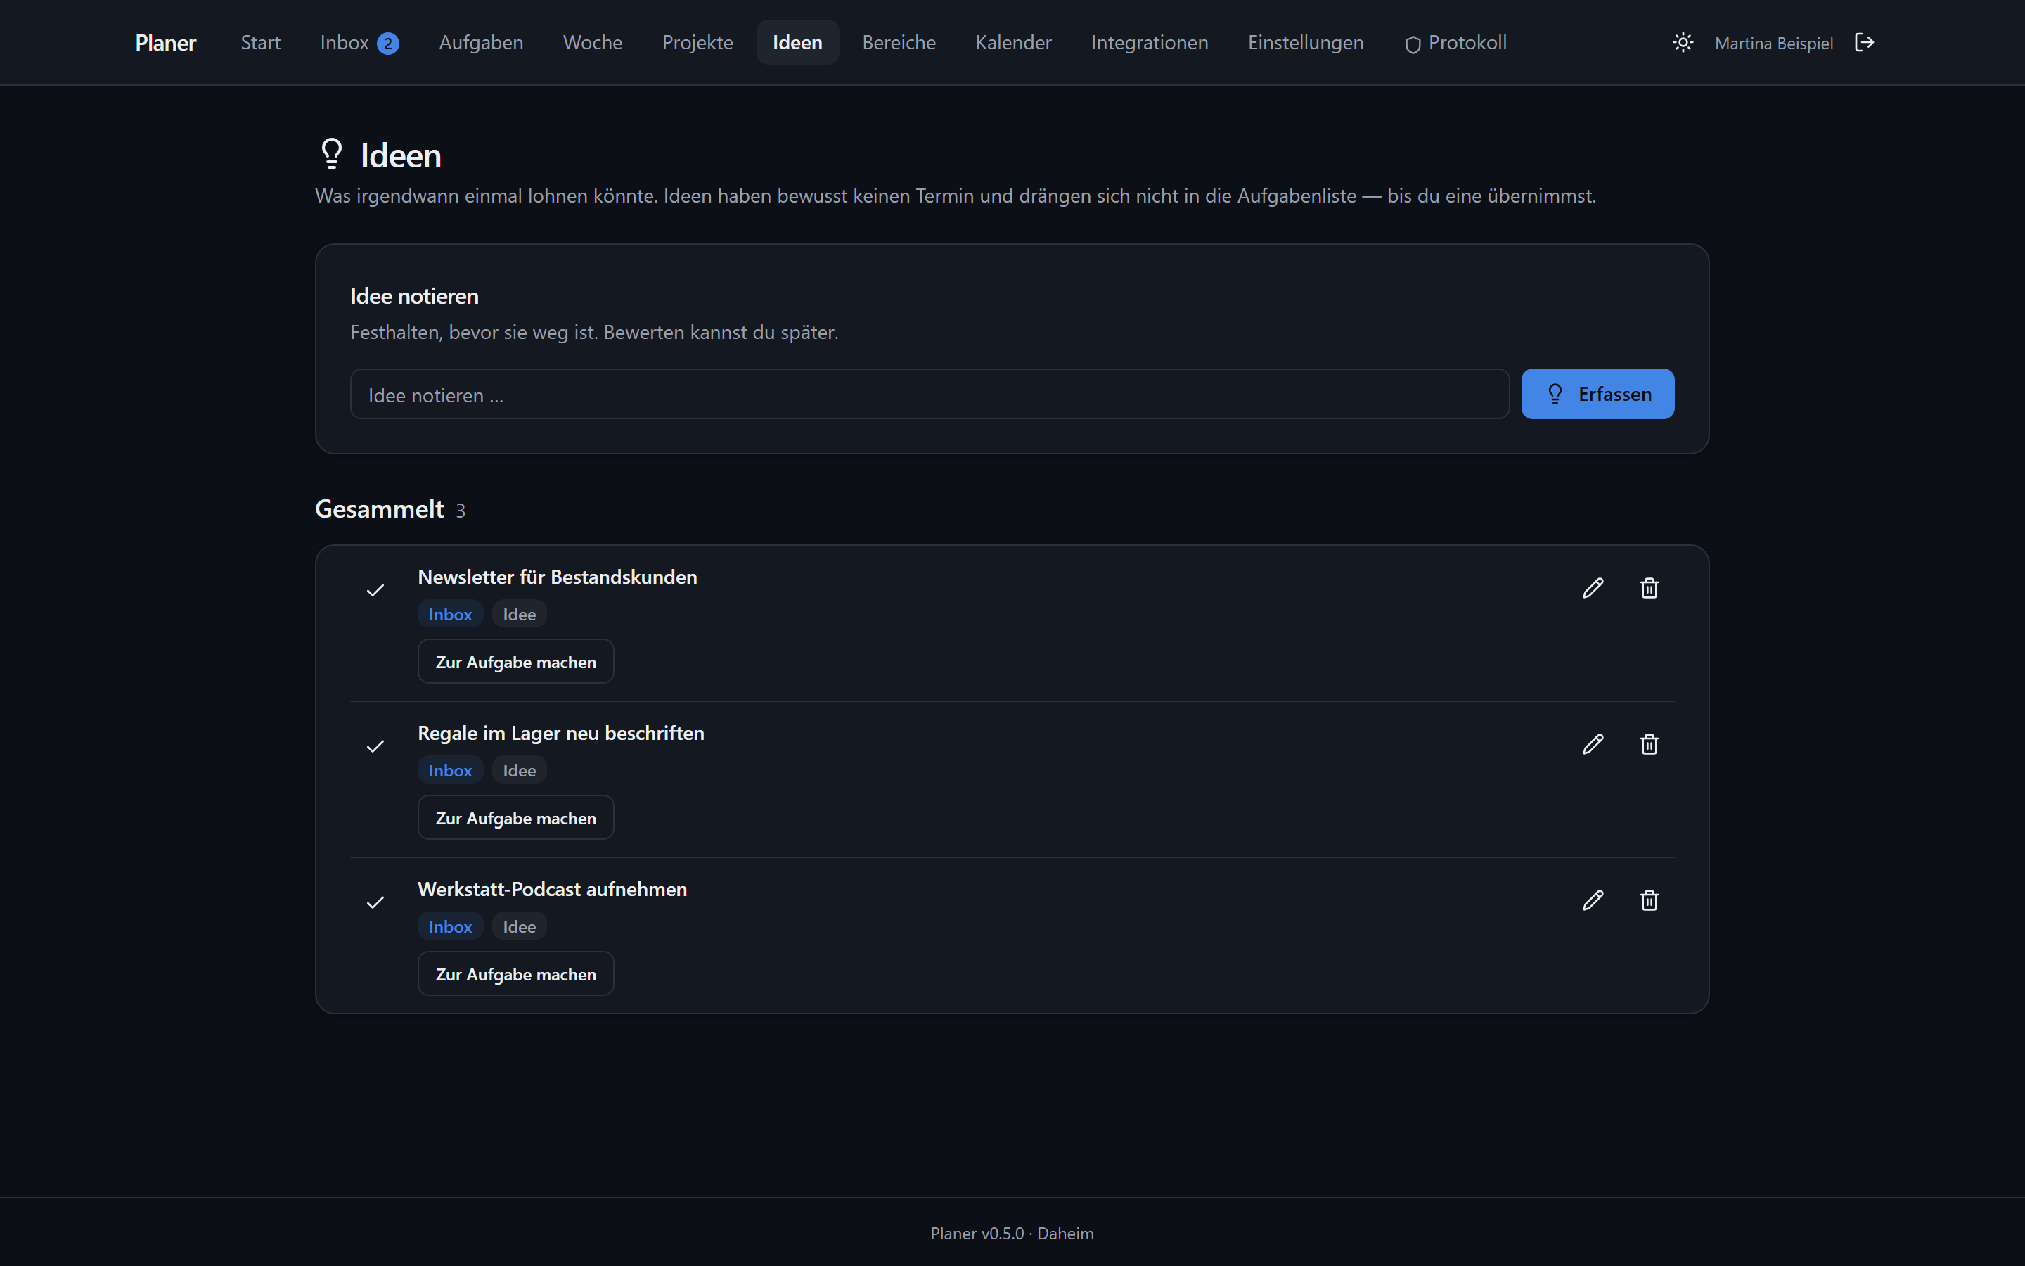Viewport: 2025px width, 1266px height.
Task: Tick the checkmark for Werkstatt-Podcast aufnehmen
Action: (x=375, y=902)
